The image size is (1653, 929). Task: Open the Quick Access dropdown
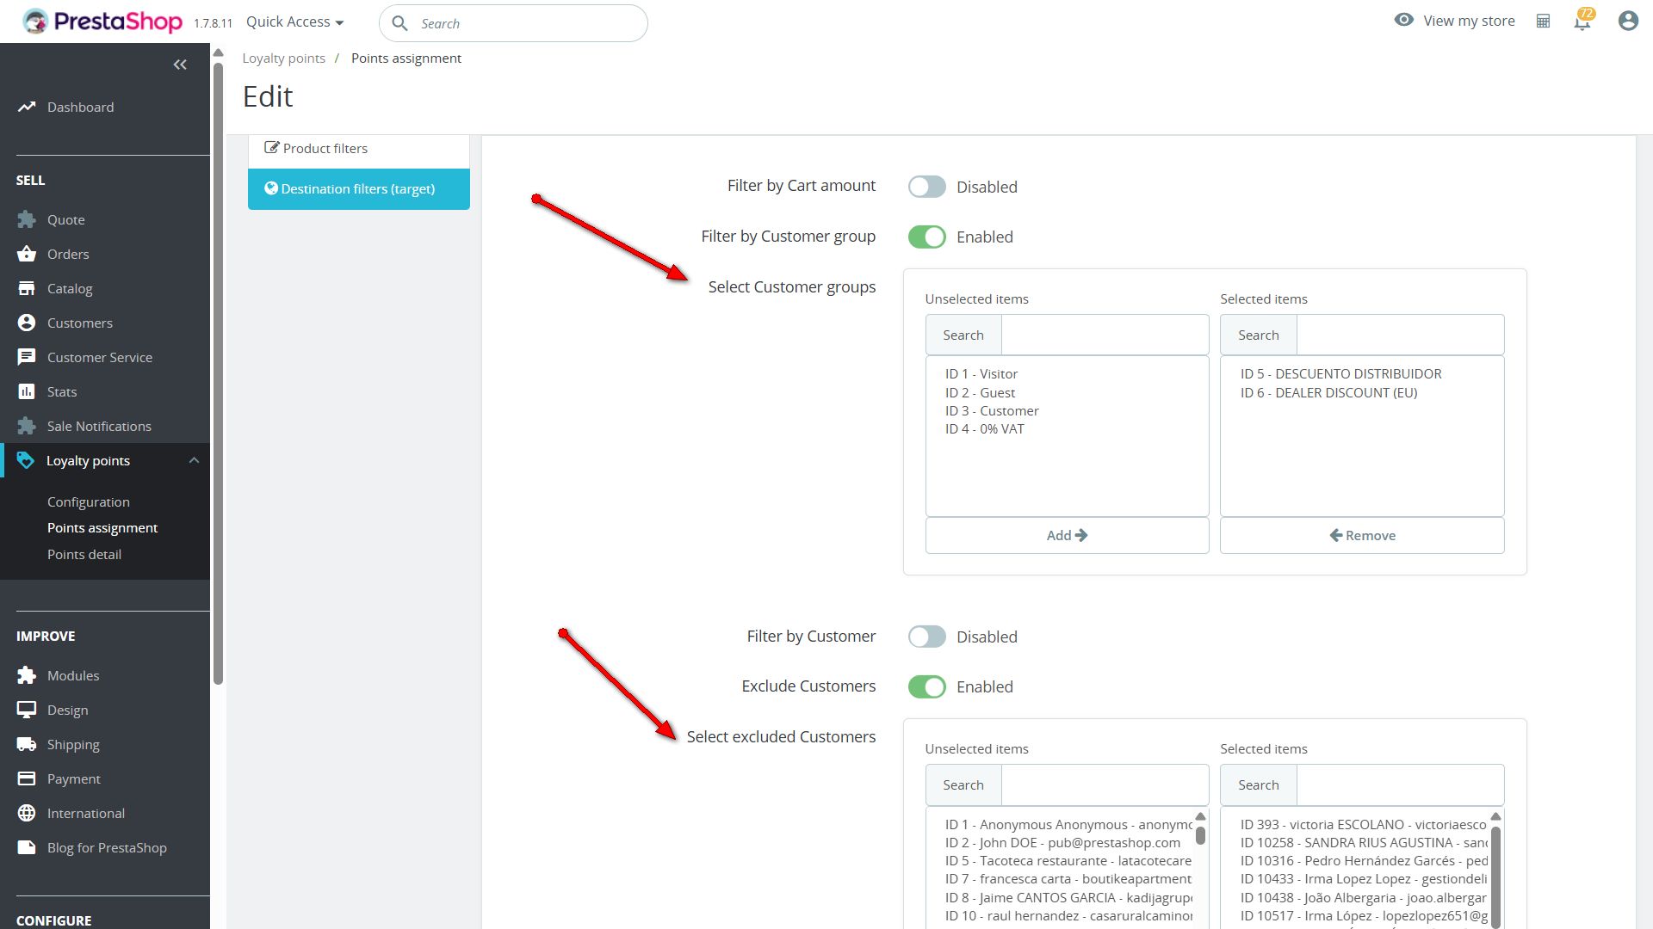point(294,22)
